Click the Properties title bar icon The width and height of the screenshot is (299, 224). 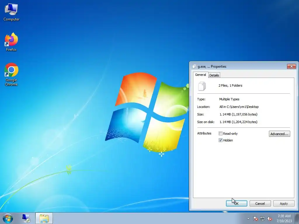pyautogui.click(x=194, y=66)
